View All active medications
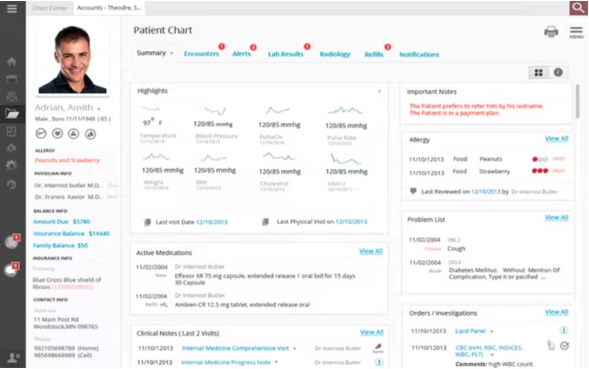The image size is (589, 369). click(x=371, y=251)
